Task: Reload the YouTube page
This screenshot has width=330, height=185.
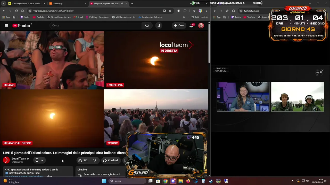Action: point(16,11)
